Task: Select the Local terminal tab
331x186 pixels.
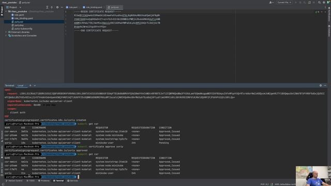Action: pos(21,86)
